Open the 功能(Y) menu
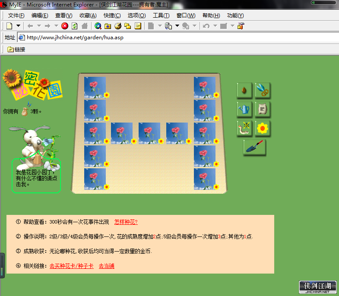 pos(235,16)
